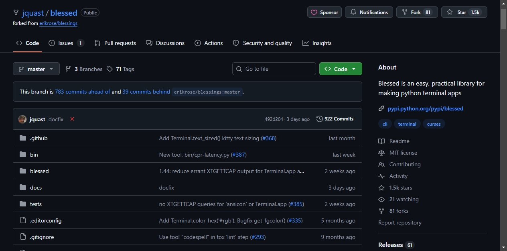Open the Actions tab
The image size is (507, 251).
coord(209,43)
